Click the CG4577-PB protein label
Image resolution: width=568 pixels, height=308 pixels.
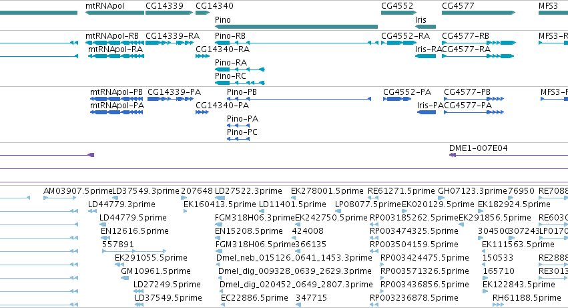[467, 92]
